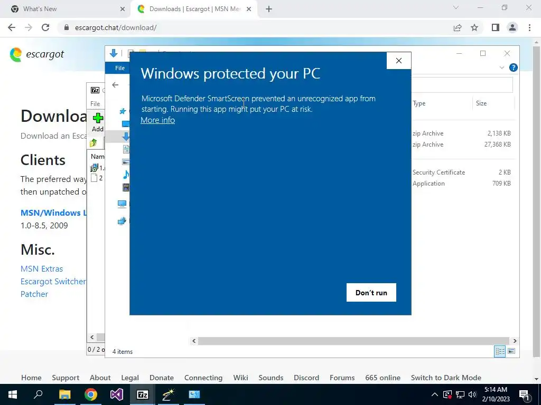Image resolution: width=541 pixels, height=405 pixels.
Task: Select the installer file starting with 1 in 7-Zip
Action: click(97, 168)
